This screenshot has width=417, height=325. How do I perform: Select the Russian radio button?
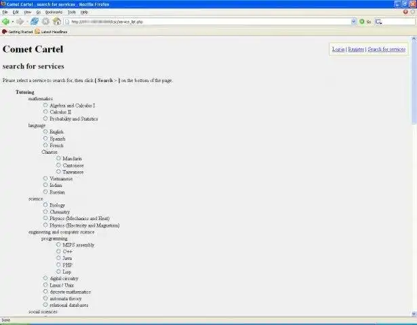coord(45,192)
